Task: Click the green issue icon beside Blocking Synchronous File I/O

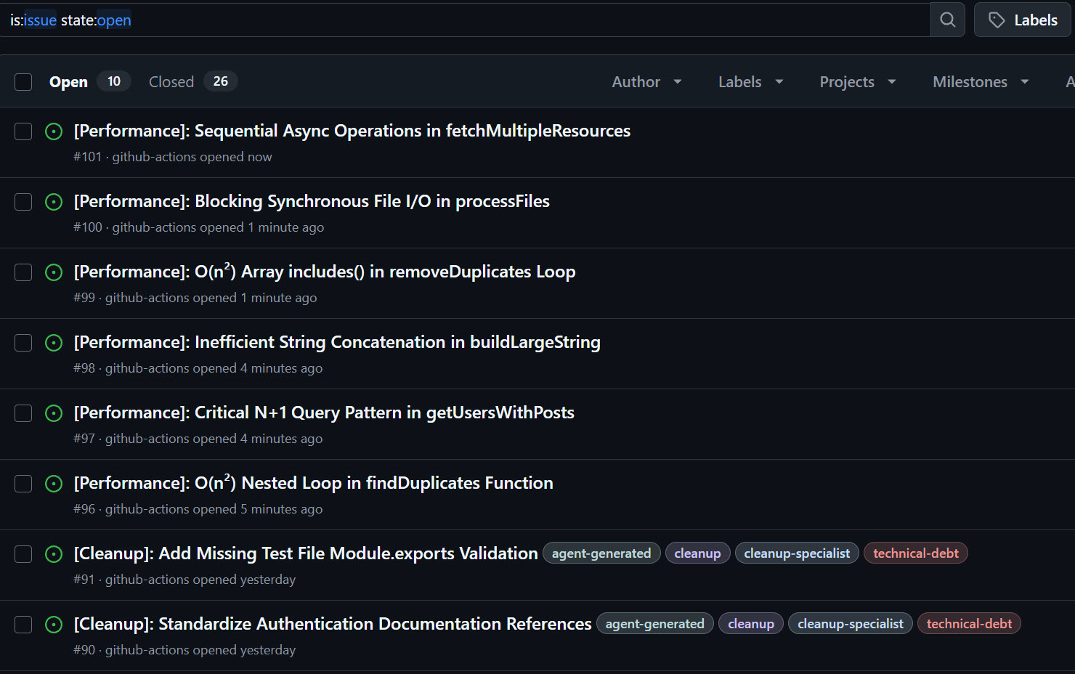Action: click(x=54, y=202)
